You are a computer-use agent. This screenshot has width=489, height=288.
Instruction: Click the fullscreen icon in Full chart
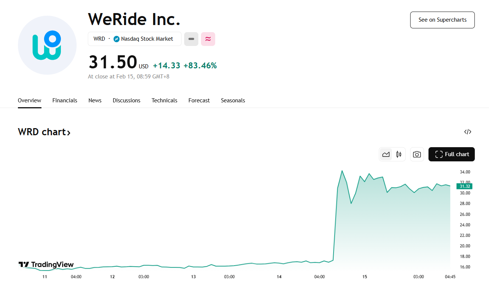[439, 154]
